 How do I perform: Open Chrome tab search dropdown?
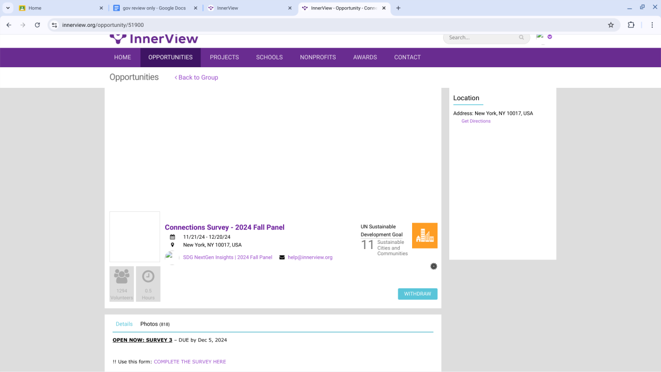click(8, 8)
